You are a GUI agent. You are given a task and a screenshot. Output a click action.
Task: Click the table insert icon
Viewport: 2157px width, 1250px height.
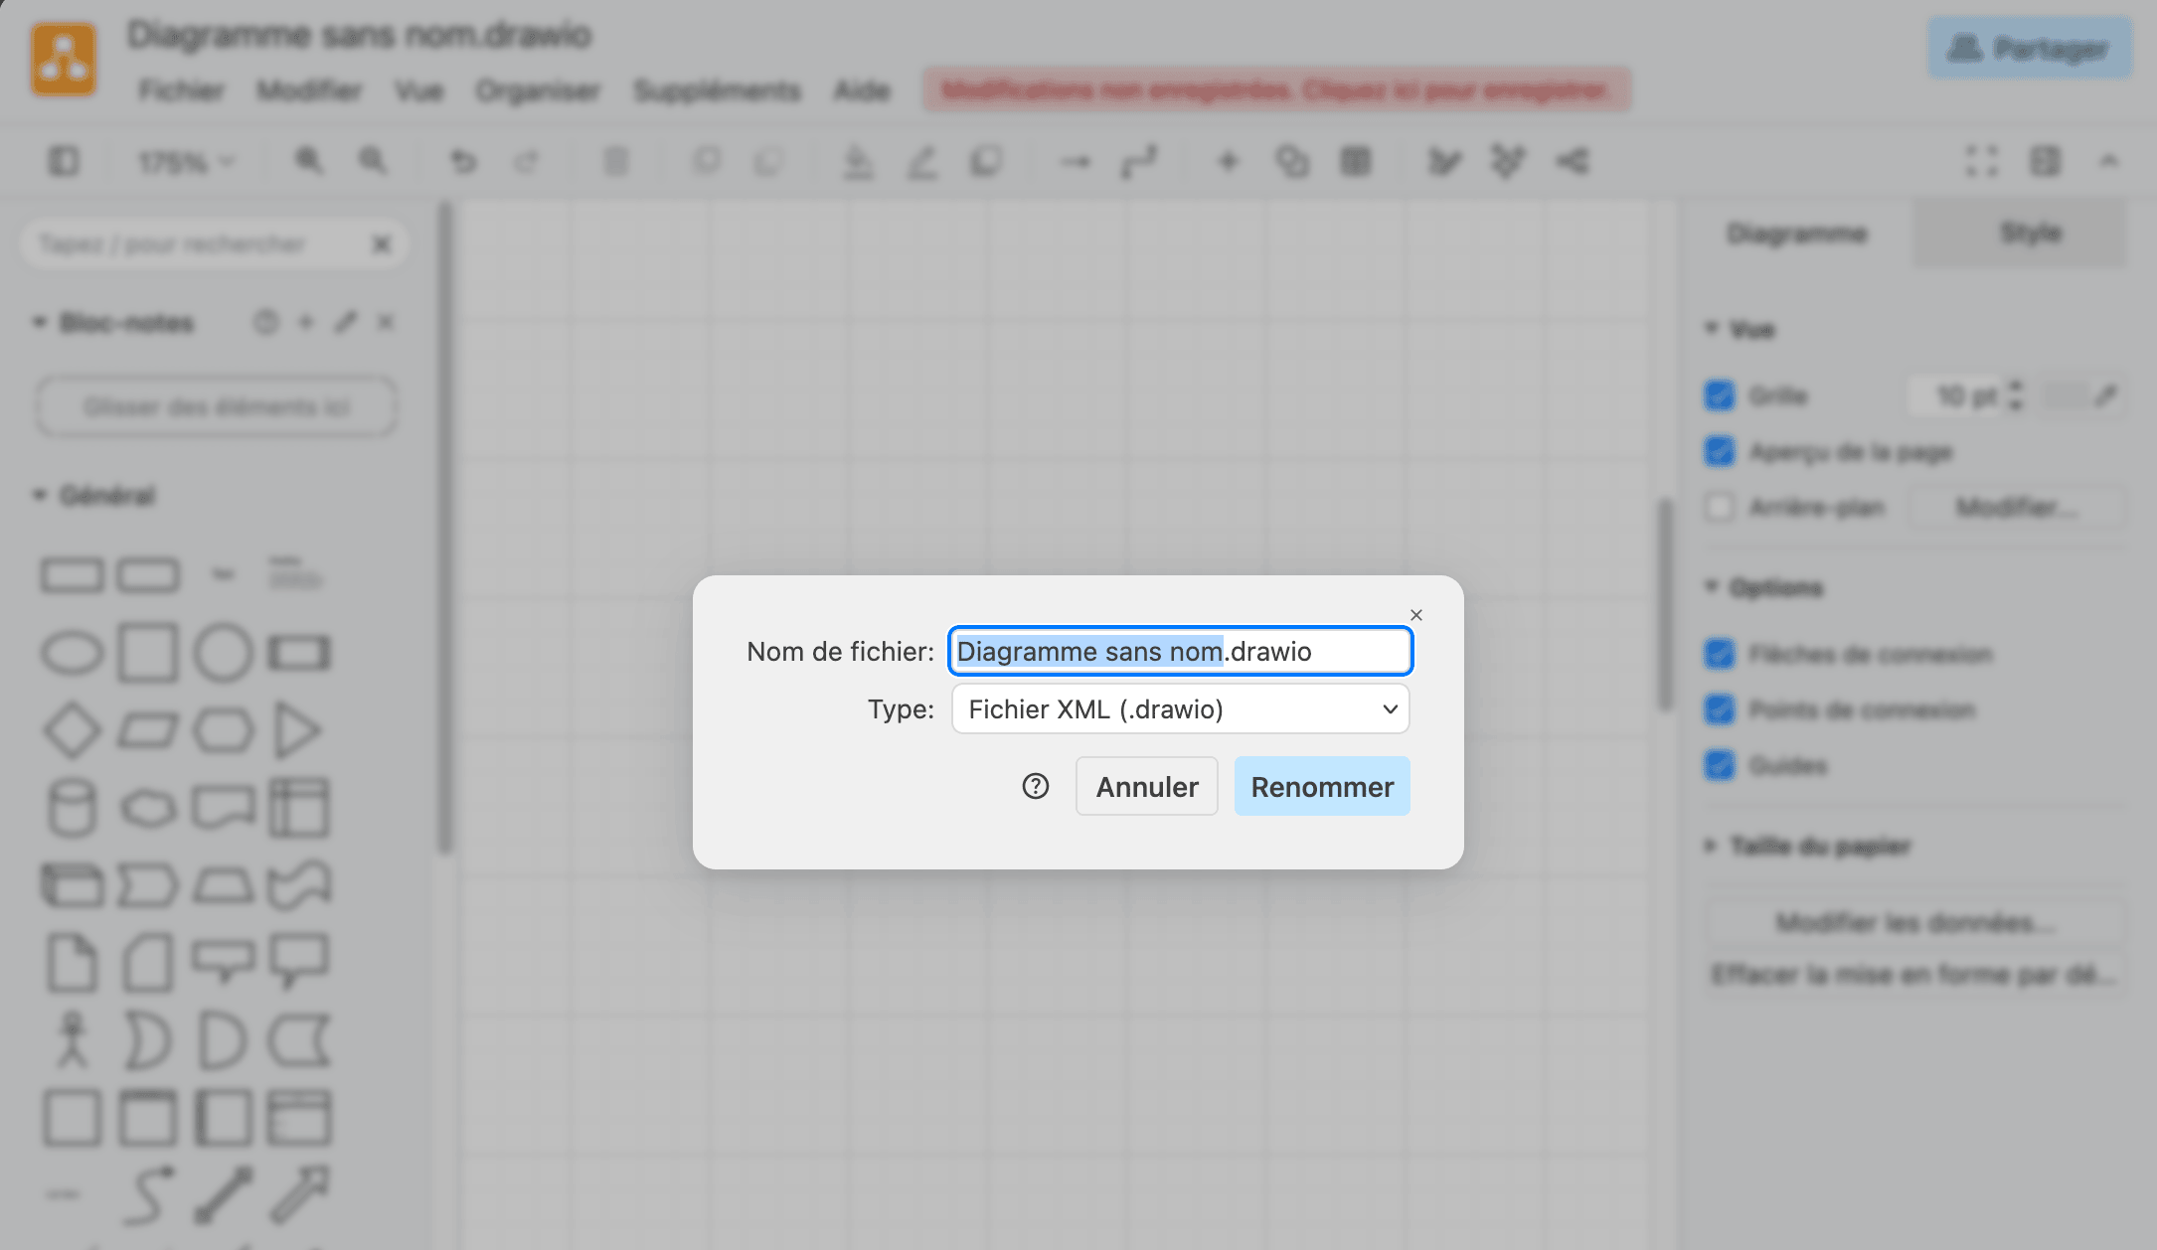pos(1355,161)
